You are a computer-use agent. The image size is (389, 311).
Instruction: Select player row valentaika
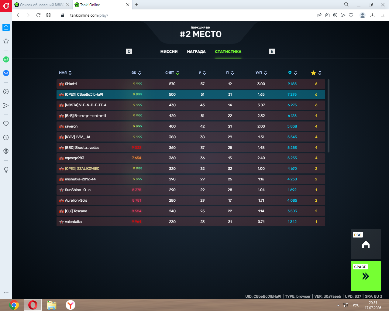pyautogui.click(x=191, y=222)
